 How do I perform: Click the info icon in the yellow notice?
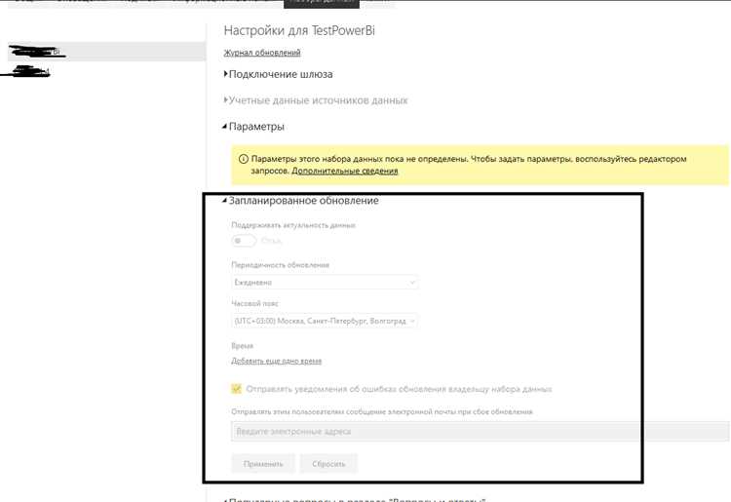pyautogui.click(x=243, y=159)
